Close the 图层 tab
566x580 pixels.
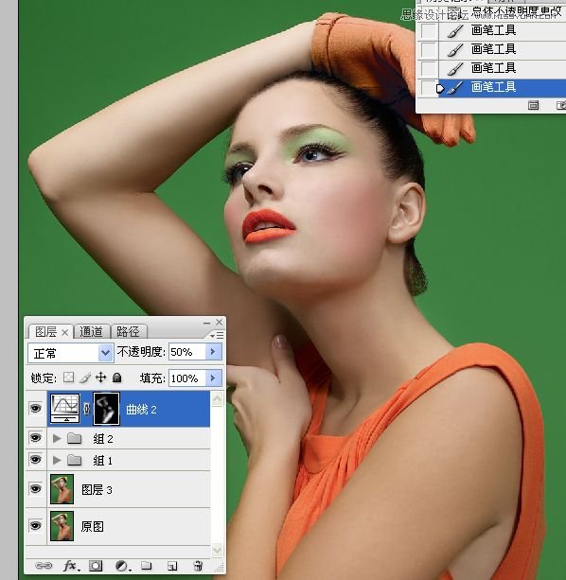(x=64, y=332)
